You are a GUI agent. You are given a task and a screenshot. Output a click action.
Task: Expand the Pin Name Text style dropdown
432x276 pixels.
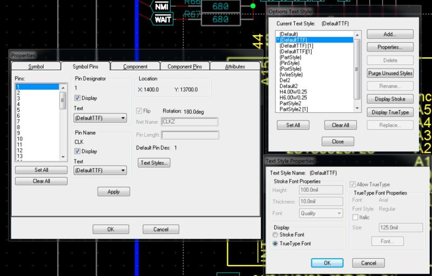tap(100, 171)
